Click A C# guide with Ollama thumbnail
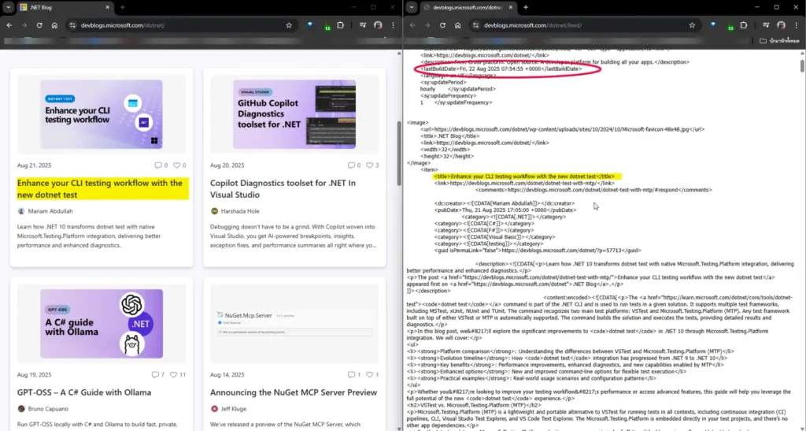The width and height of the screenshot is (806, 431). tap(102, 324)
